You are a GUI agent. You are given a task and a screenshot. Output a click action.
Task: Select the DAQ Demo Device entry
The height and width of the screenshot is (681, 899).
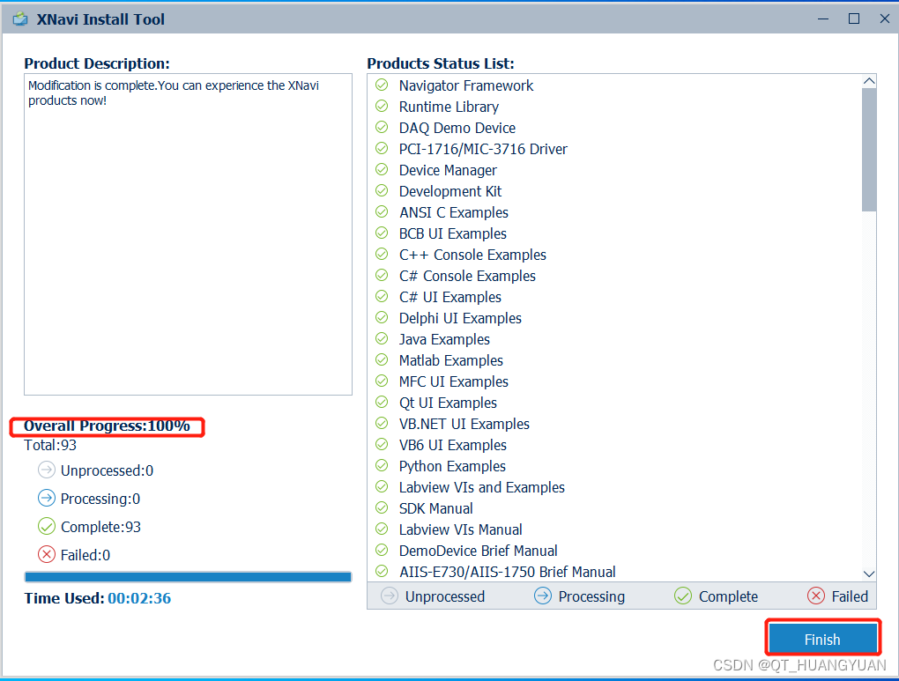pyautogui.click(x=457, y=128)
